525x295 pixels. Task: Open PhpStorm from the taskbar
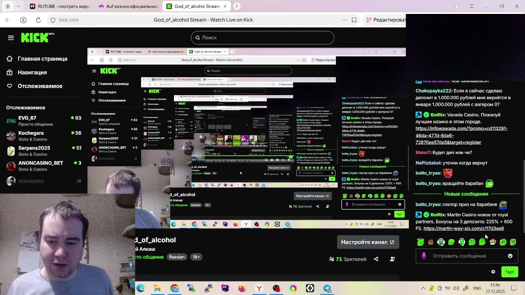pos(225,288)
